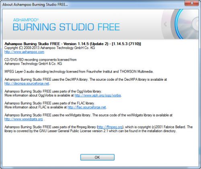Click 'Ashampoo Technology GmbH & Co. KG' licensing line
The width and height of the screenshot is (201, 169).
pyautogui.click(x=33, y=64)
